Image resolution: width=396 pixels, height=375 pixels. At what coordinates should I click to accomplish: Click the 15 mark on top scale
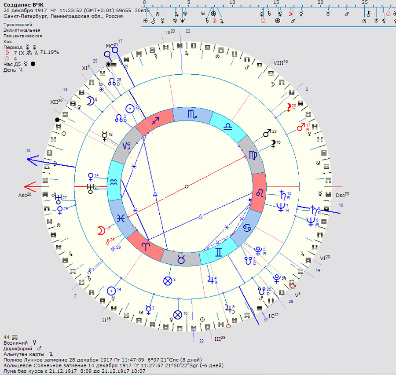(276, 3)
